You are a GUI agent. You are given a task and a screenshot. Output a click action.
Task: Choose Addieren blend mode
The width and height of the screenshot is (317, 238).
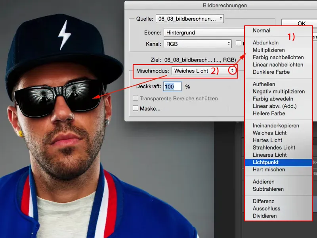click(x=263, y=182)
